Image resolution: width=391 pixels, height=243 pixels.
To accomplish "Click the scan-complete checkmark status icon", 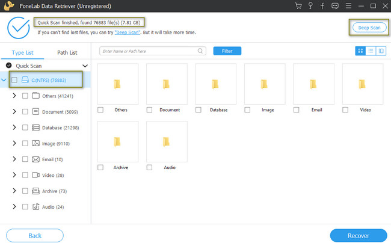I will (x=18, y=28).
